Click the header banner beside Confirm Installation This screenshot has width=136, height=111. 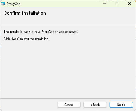click(91, 16)
